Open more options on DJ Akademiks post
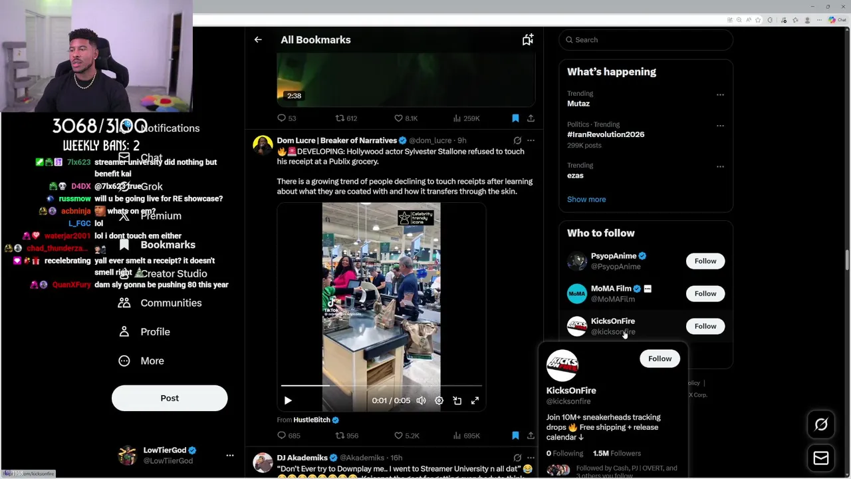 (531, 458)
